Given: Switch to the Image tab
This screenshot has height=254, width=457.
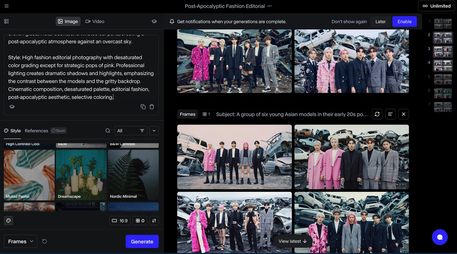Looking at the screenshot, I should click(68, 21).
